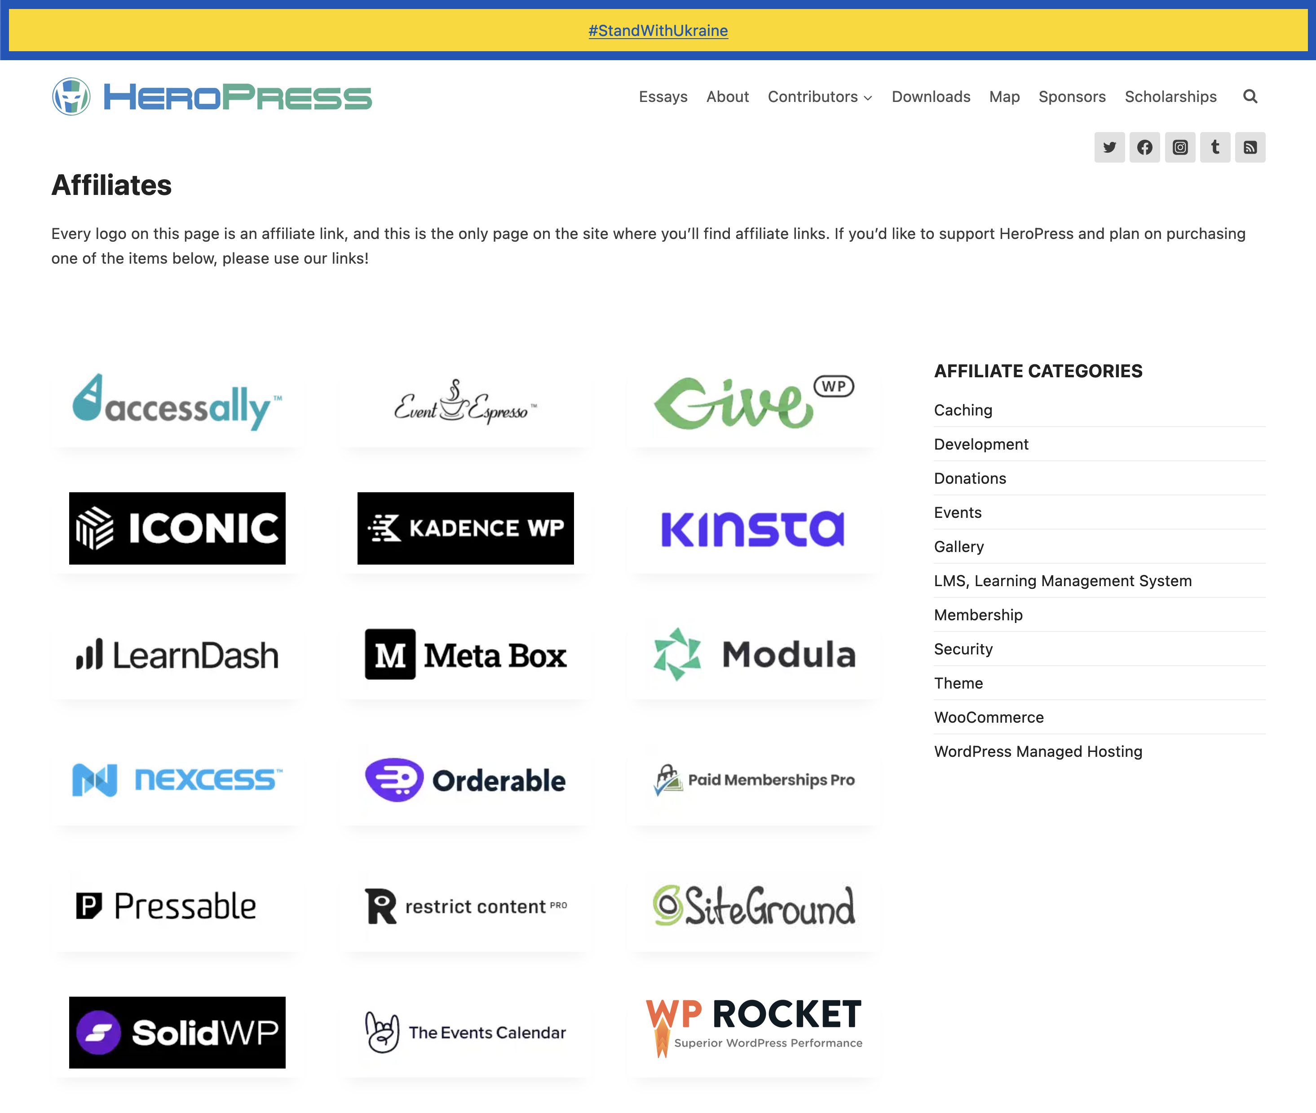
Task: Click the Meta Box logo
Action: pos(465,654)
